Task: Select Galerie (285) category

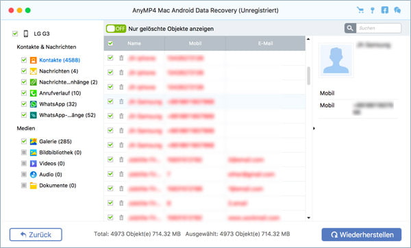Action: 55,141
